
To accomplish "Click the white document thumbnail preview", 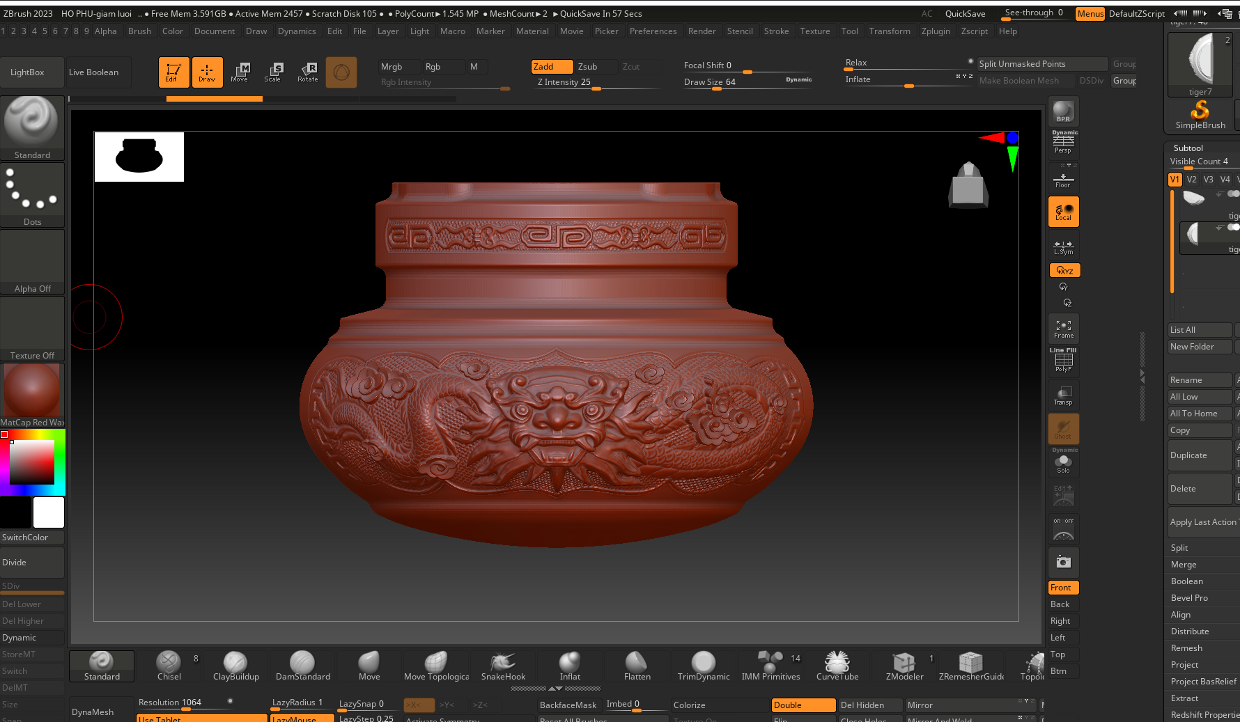I will [139, 157].
